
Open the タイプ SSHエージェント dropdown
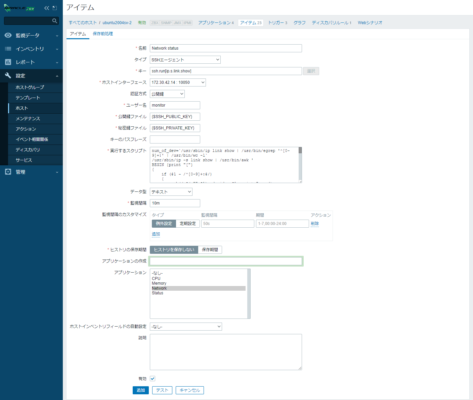[185, 60]
